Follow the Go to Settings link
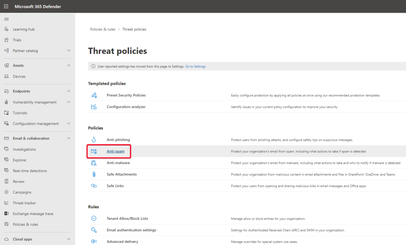The width and height of the screenshot is (406, 245). point(195,66)
